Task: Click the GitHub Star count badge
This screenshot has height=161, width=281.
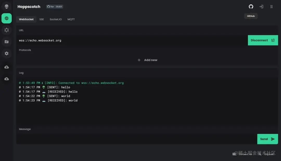Action: pyautogui.click(x=55, y=7)
